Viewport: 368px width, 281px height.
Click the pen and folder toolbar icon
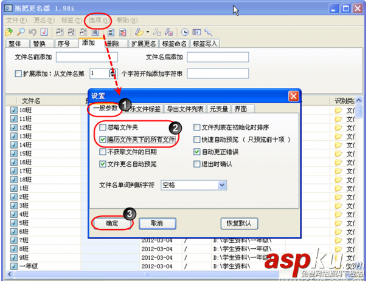click(x=139, y=32)
